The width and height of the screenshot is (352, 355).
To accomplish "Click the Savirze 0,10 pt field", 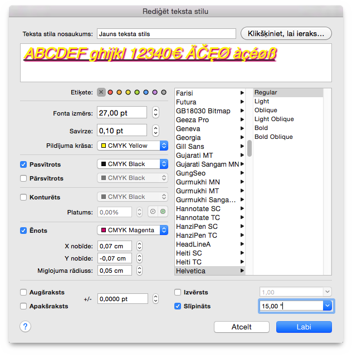I will [122, 131].
